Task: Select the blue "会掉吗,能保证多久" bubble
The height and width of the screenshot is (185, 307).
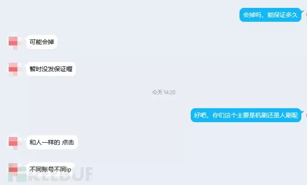Action: pos(271,15)
